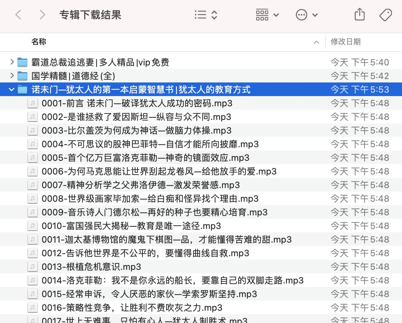Select file name 0006-为何马克思能让世界刮起龙卷风.mp3
The width and height of the screenshot is (402, 323).
coord(159,171)
